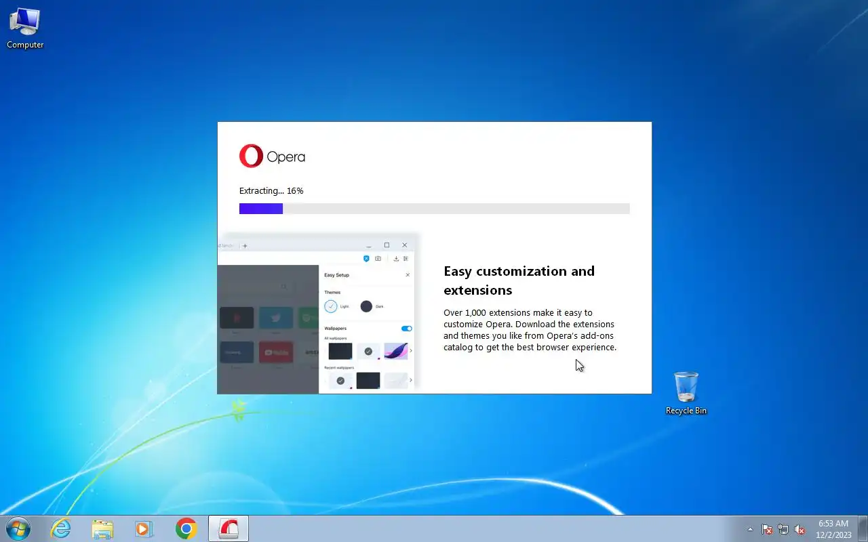This screenshot has height=542, width=868.
Task: Open the network tray icon
Action: point(783,529)
